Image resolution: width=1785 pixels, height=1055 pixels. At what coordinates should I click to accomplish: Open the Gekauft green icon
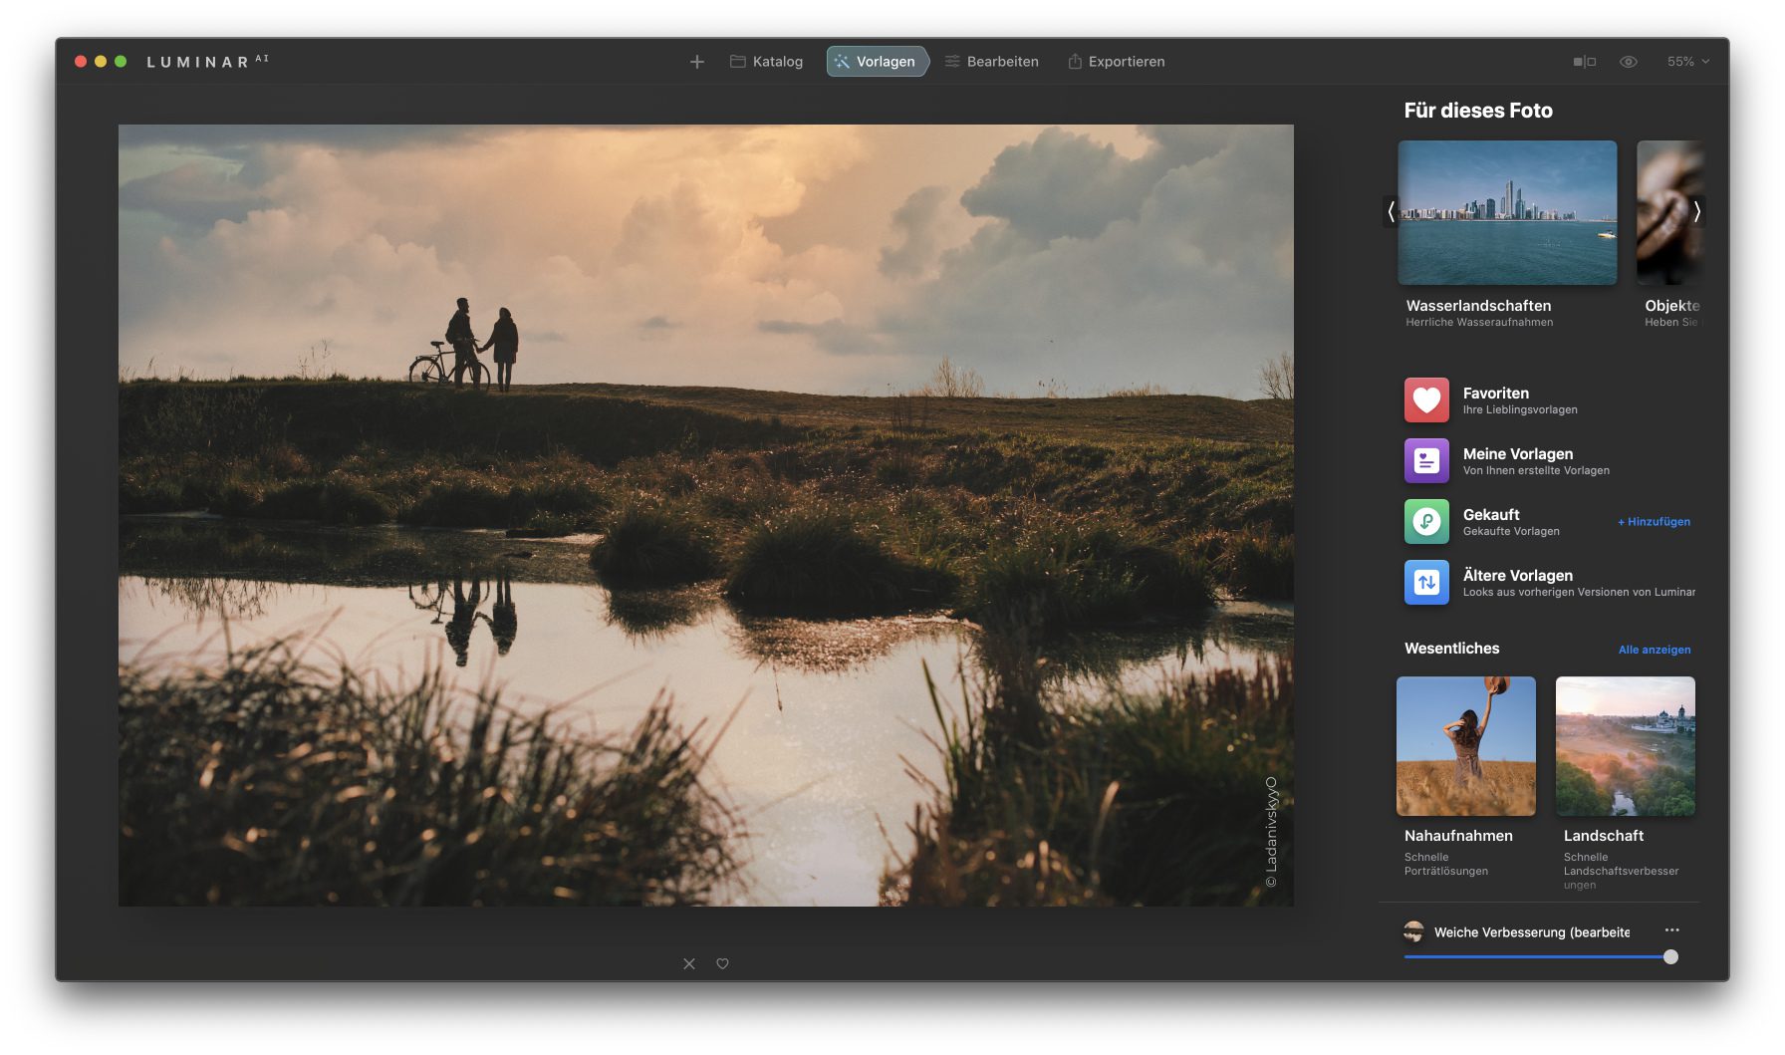(1426, 522)
